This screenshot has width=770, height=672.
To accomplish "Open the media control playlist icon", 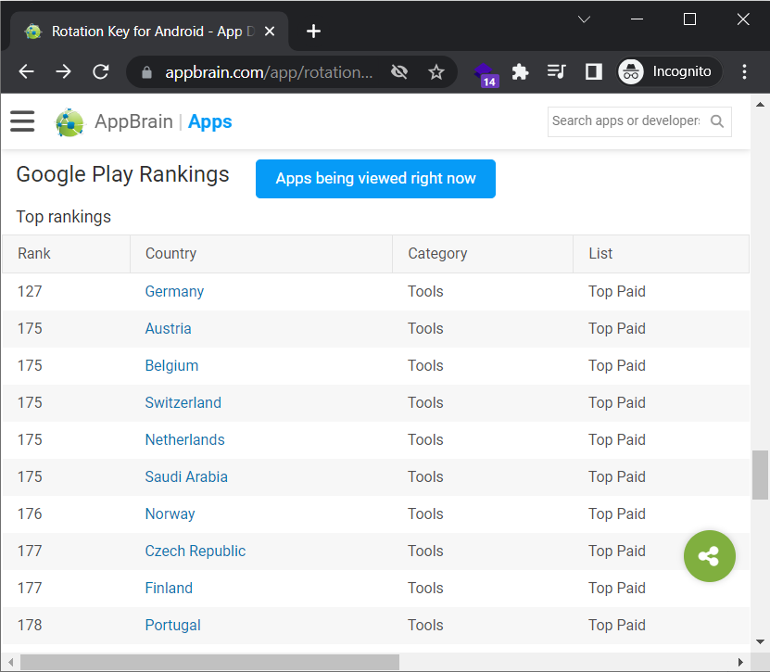I will pos(556,72).
